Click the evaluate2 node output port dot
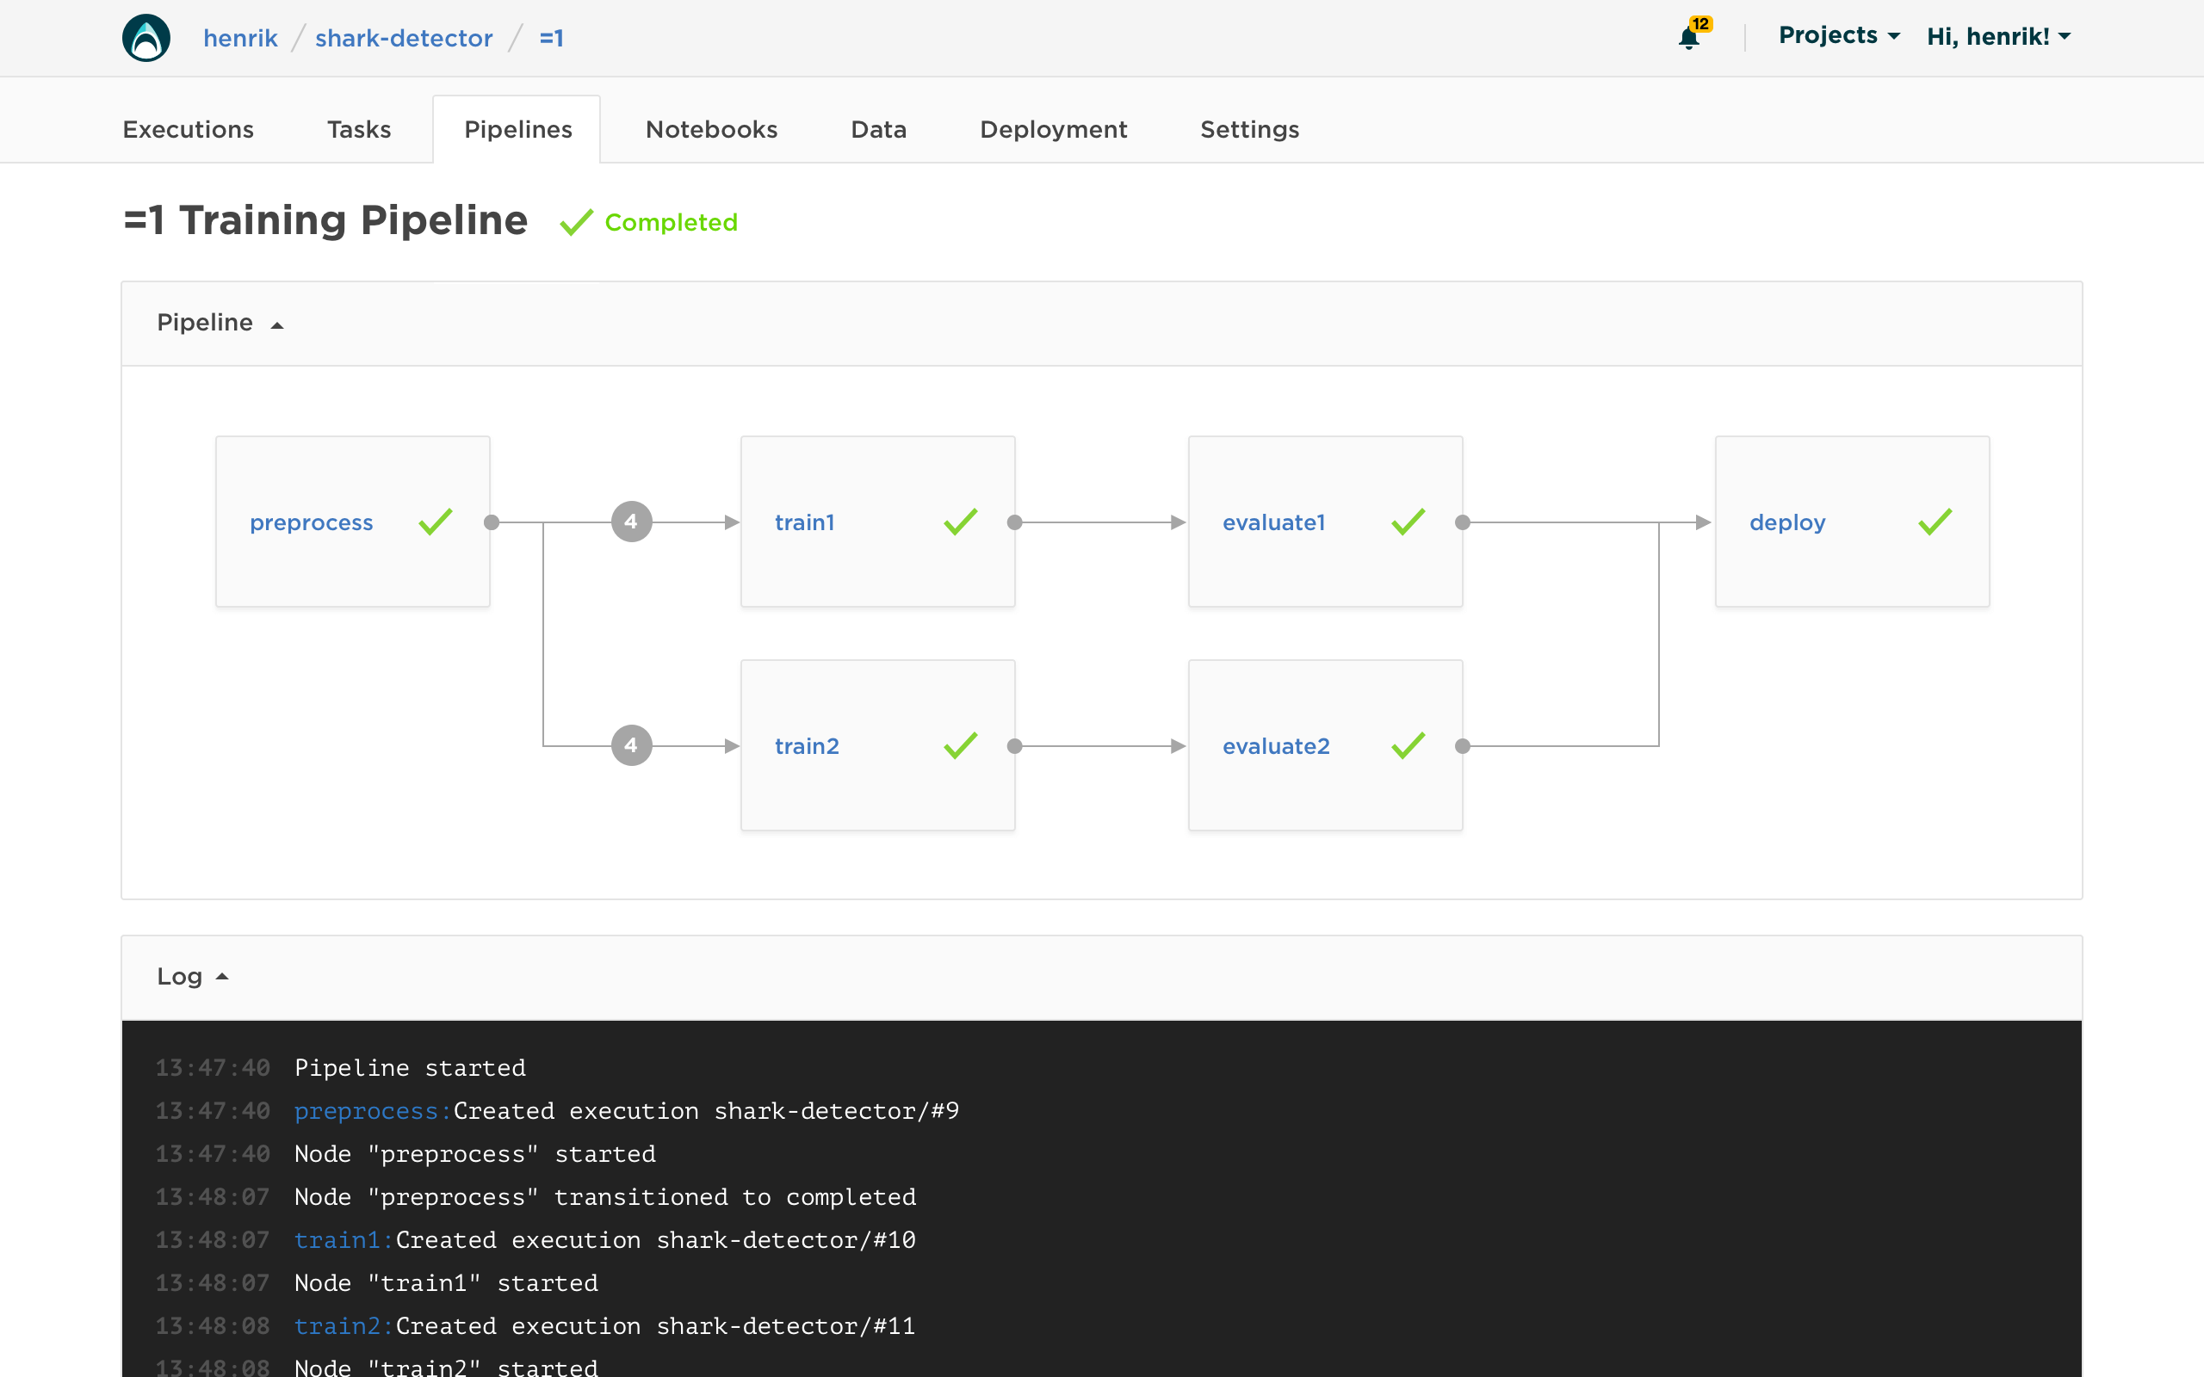The image size is (2204, 1377). (1463, 746)
